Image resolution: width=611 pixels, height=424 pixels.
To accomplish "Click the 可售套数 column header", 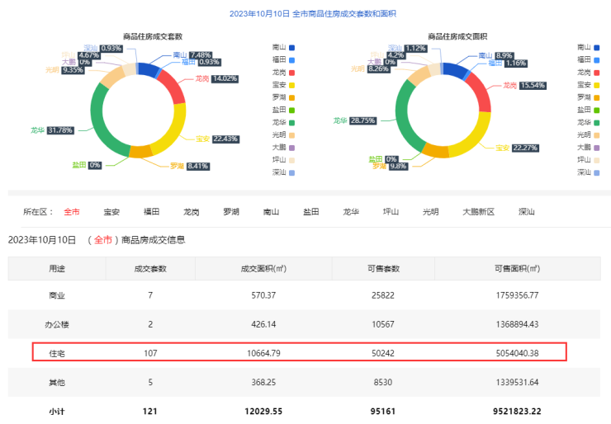I will 382,268.
